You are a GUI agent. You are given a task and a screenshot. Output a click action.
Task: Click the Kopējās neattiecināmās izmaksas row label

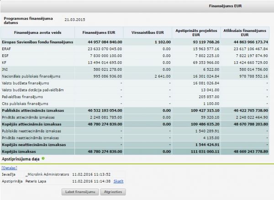pos(34,145)
